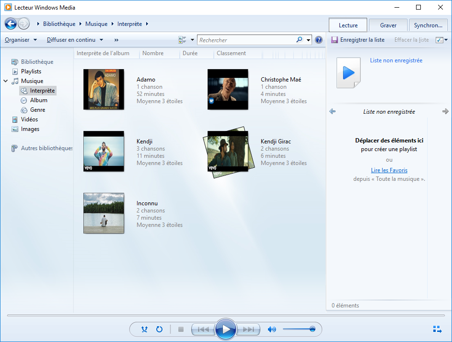This screenshot has width=452, height=342.
Task: Mute the volume speaker icon
Action: pos(272,329)
